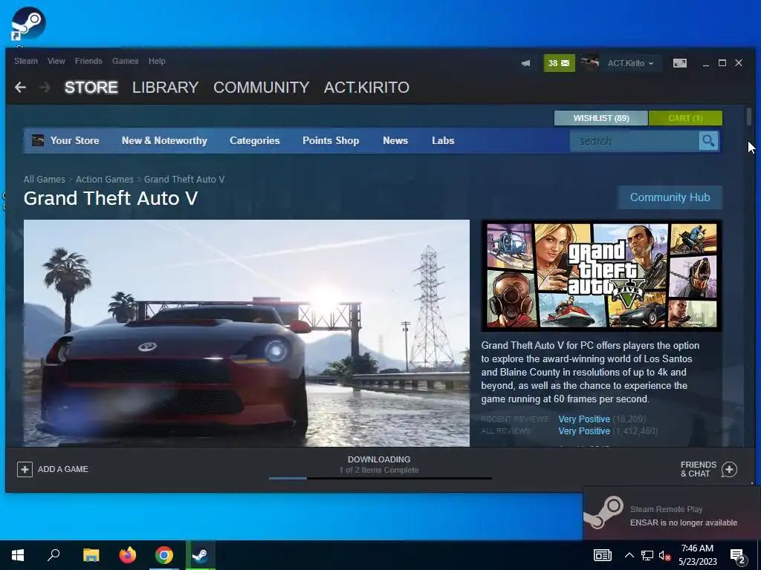Launch Google Chrome from the taskbar
Screen dimensions: 761x570
(x=164, y=555)
